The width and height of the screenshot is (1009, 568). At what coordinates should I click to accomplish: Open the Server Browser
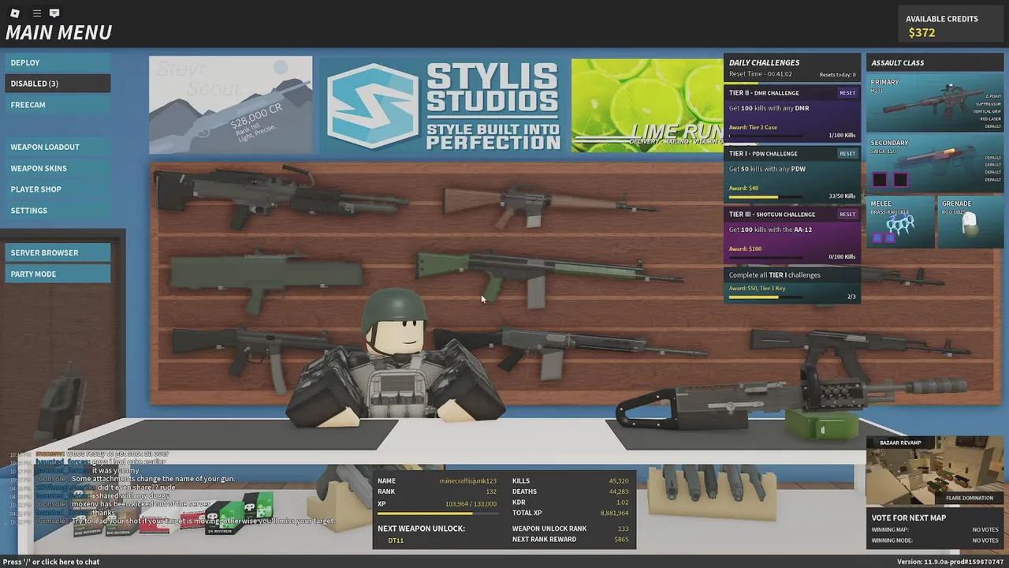click(x=58, y=252)
